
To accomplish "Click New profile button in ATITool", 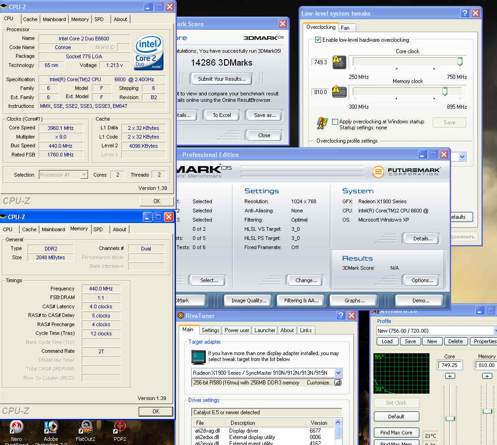I will (432, 341).
